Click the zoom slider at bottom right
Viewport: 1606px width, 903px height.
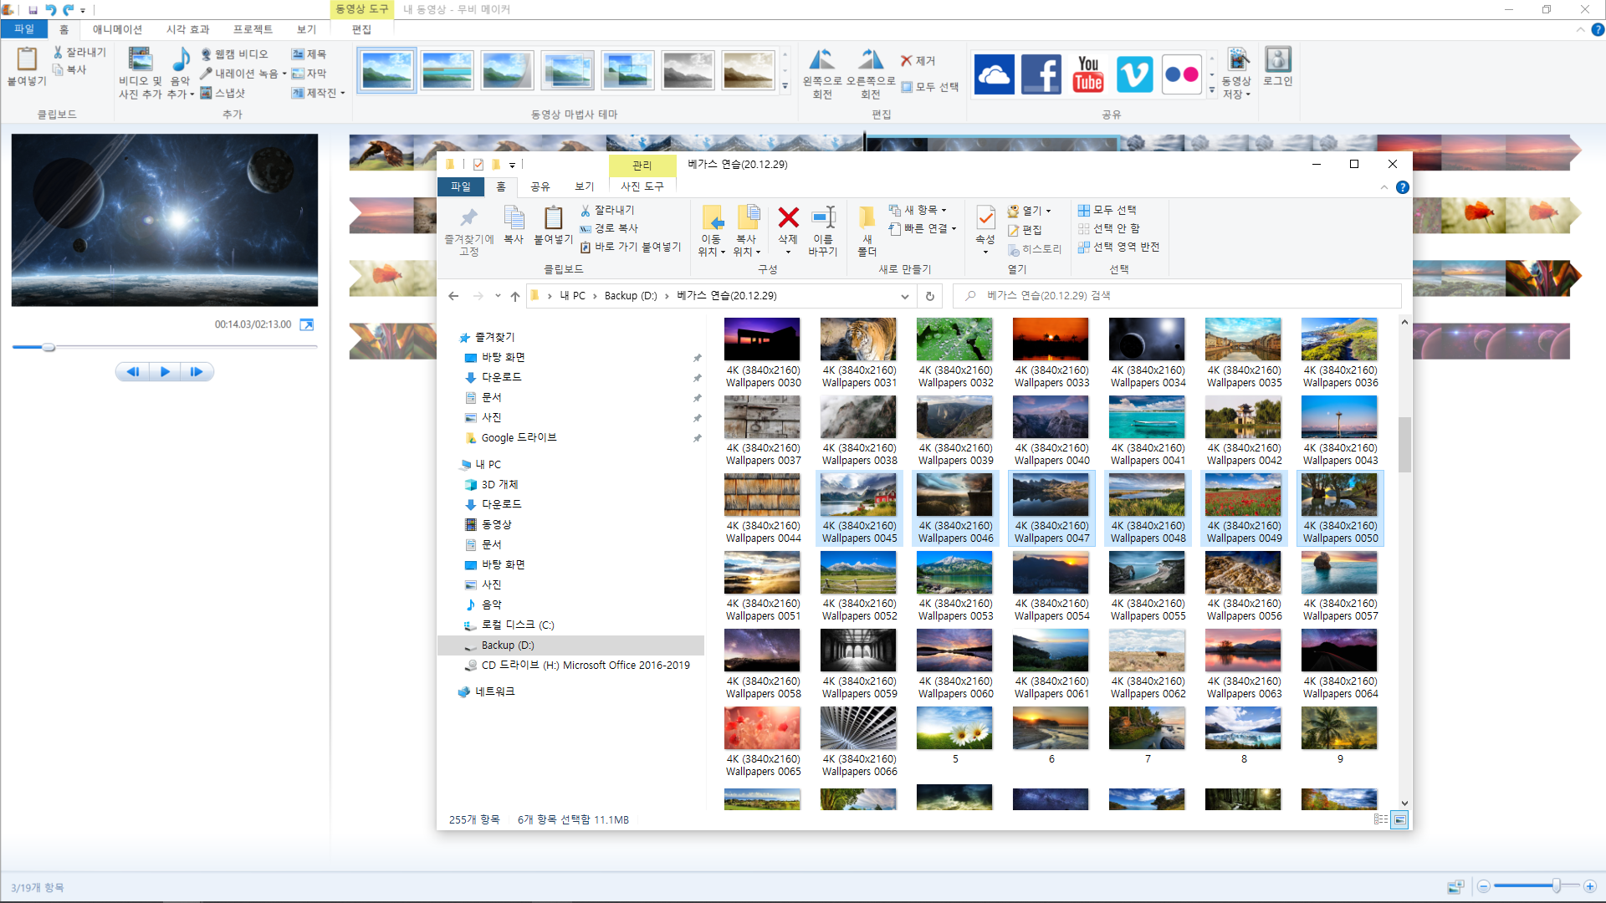click(x=1555, y=885)
